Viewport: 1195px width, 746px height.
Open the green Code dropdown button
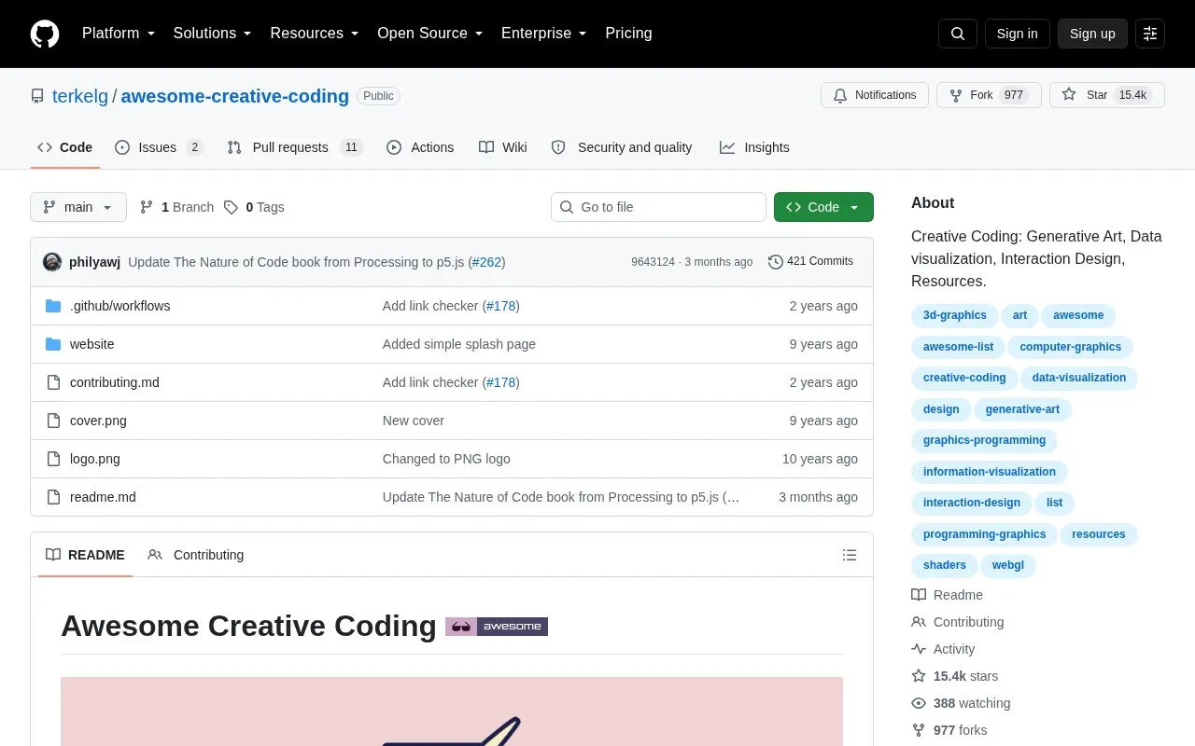coord(823,207)
